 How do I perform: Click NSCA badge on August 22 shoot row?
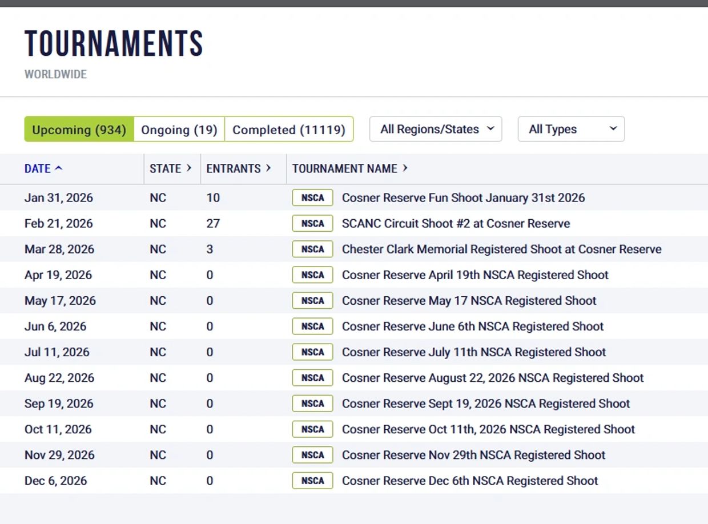pyautogui.click(x=312, y=378)
